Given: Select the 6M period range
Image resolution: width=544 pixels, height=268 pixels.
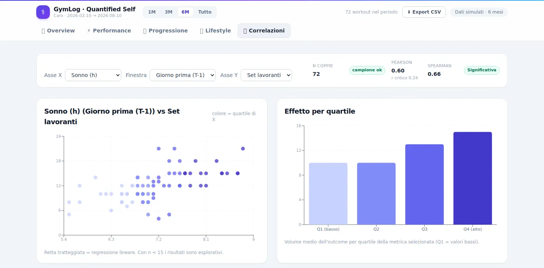Looking at the screenshot, I should pos(185,12).
